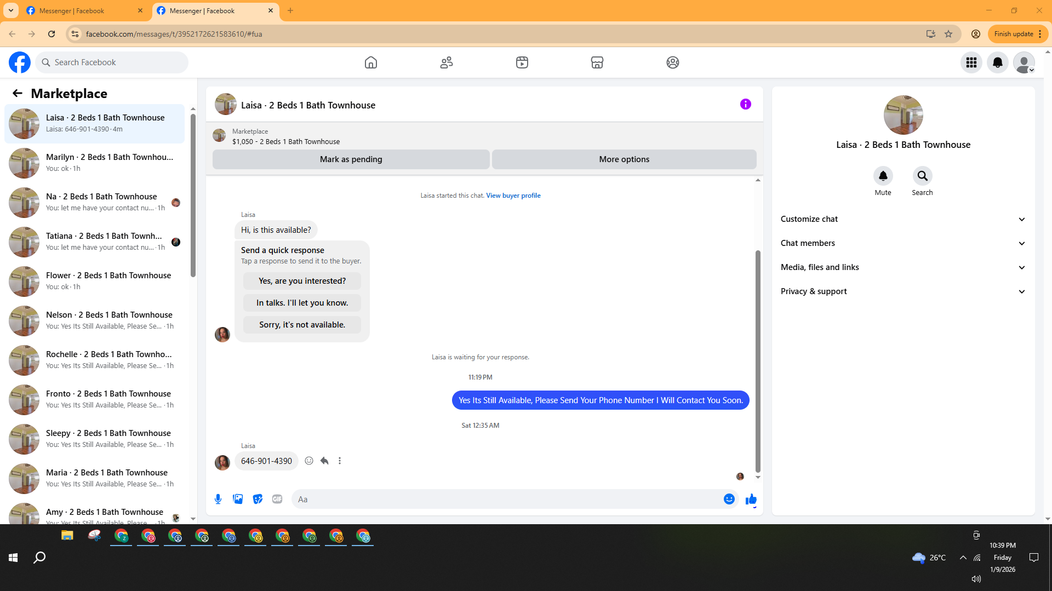Expand Media, files and links section
Image resolution: width=1052 pixels, height=591 pixels.
click(903, 267)
